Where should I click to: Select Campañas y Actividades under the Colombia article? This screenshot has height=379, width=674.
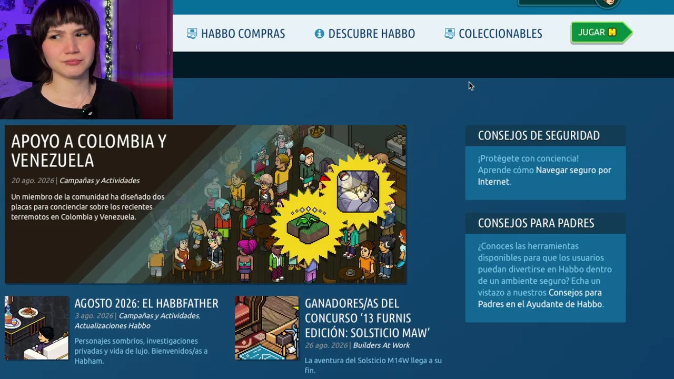100,181
